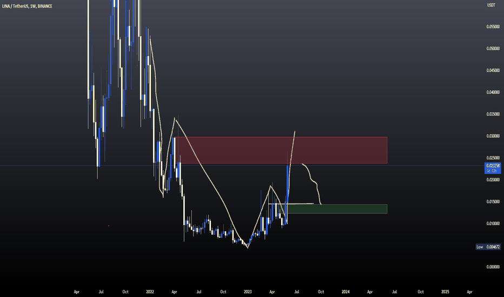The width and height of the screenshot is (504, 297).
Task: Click the LINA / TetherUS symbol title
Action: pos(27,6)
